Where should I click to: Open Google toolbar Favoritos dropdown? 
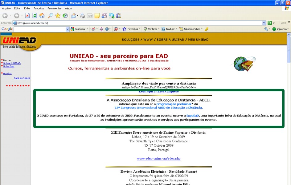coord(139,29)
